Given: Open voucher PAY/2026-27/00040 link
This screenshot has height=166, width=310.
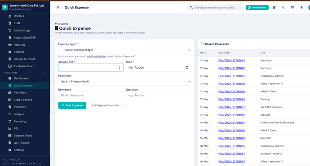Looking at the screenshot, I should pos(231,84).
